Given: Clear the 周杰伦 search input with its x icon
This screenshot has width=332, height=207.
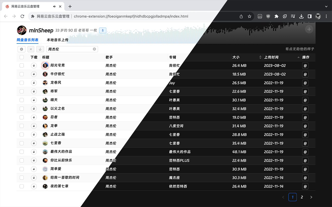Looking at the screenshot, I should tap(94, 49).
